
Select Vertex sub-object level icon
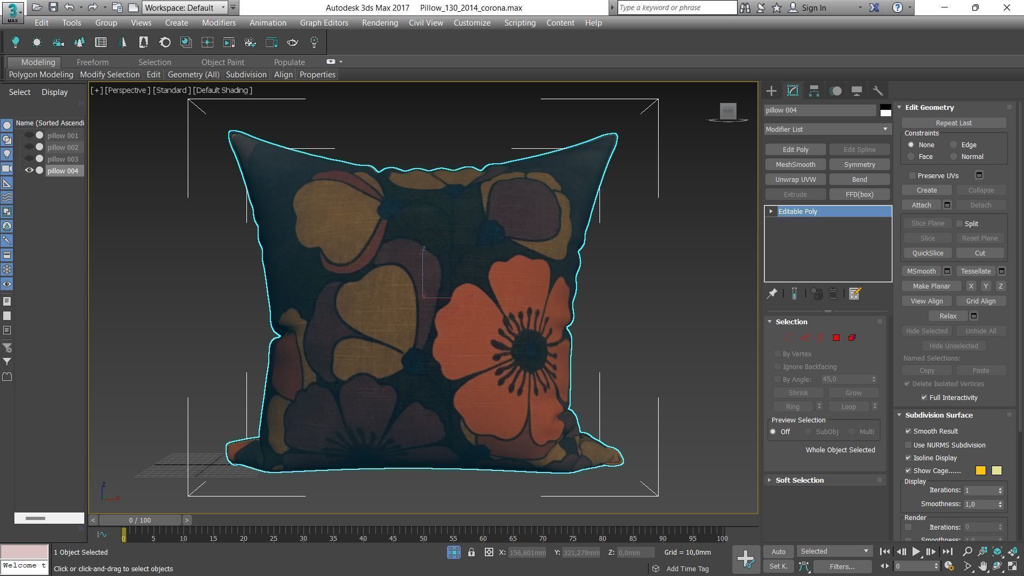(788, 338)
